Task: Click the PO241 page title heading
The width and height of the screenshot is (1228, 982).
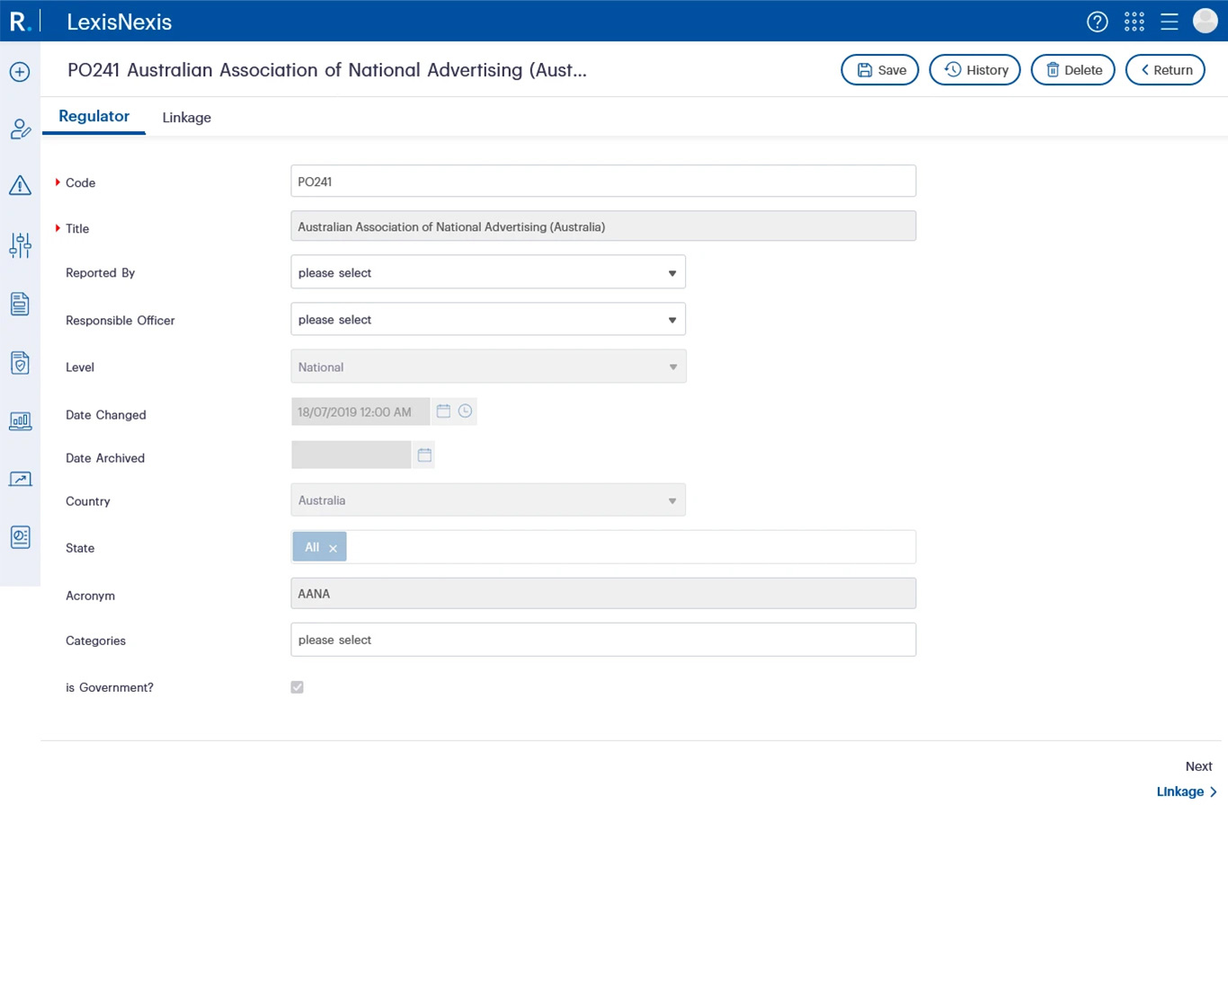Action: 327,70
